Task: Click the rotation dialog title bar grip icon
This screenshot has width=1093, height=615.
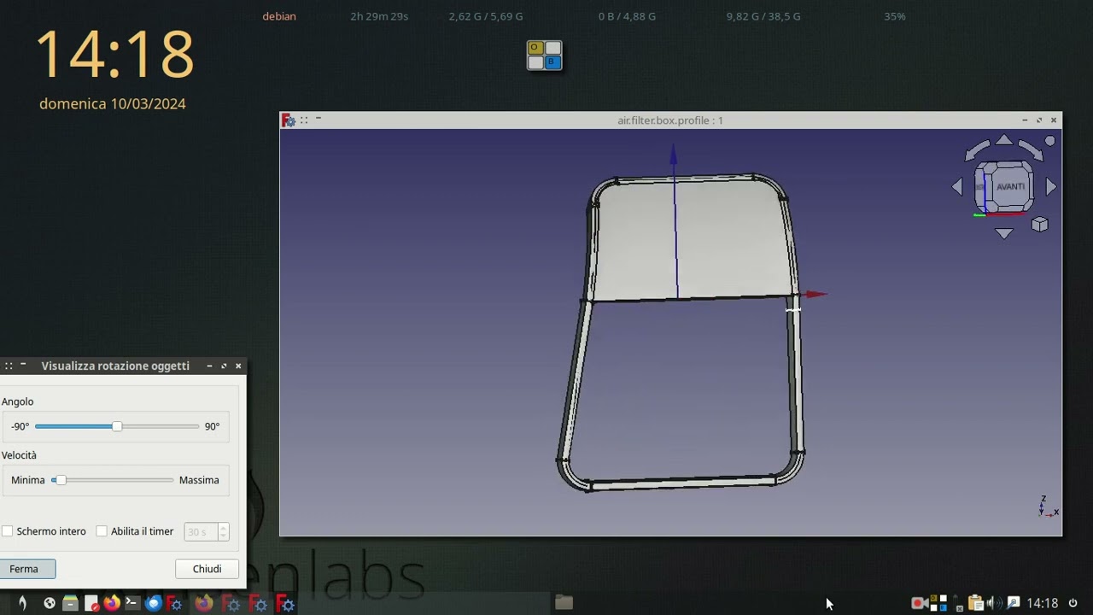Action: click(9, 366)
